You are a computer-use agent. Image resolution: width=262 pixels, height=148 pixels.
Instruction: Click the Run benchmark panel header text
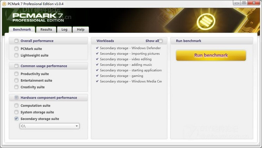coord(189,41)
